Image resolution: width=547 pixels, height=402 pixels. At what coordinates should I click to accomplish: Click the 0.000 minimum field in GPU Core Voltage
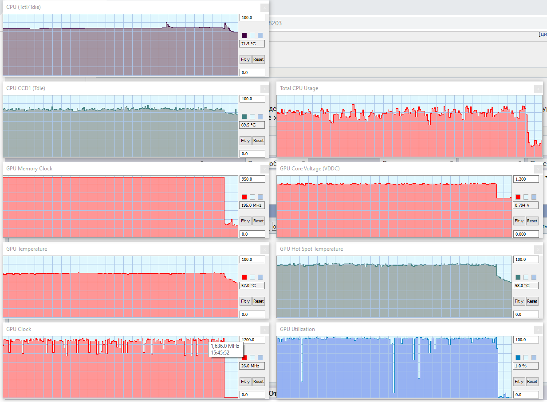pyautogui.click(x=526, y=234)
